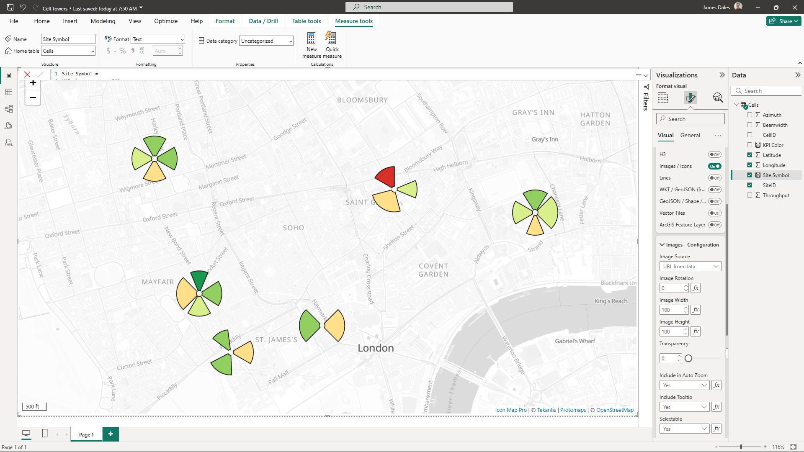Click the OpenStreetMap attribution link
804x452 pixels.
615,410
